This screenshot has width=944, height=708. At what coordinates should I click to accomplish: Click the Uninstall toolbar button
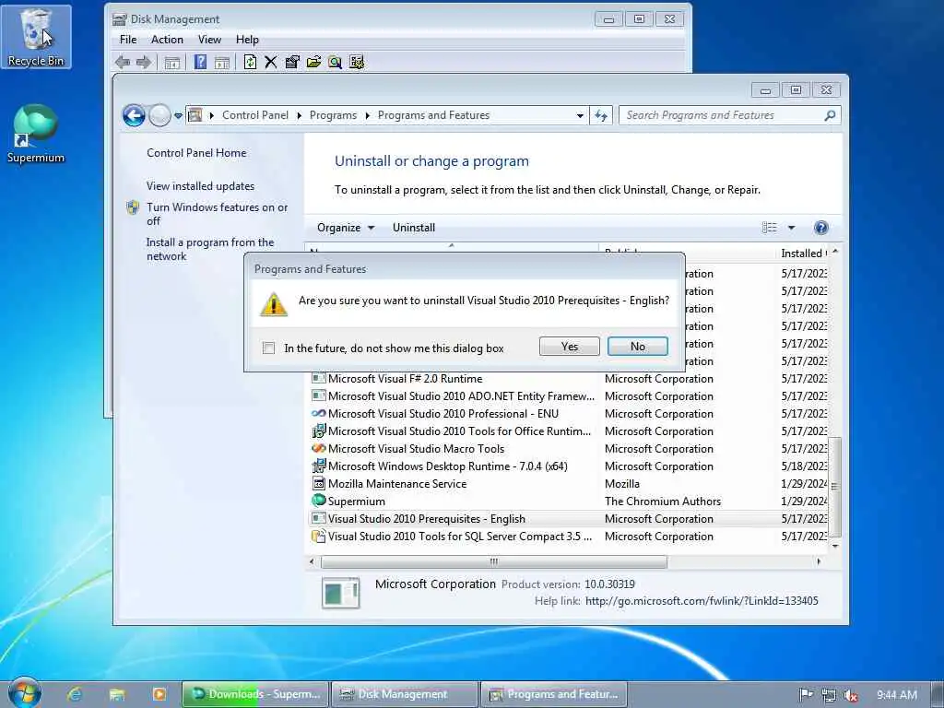[x=414, y=228]
